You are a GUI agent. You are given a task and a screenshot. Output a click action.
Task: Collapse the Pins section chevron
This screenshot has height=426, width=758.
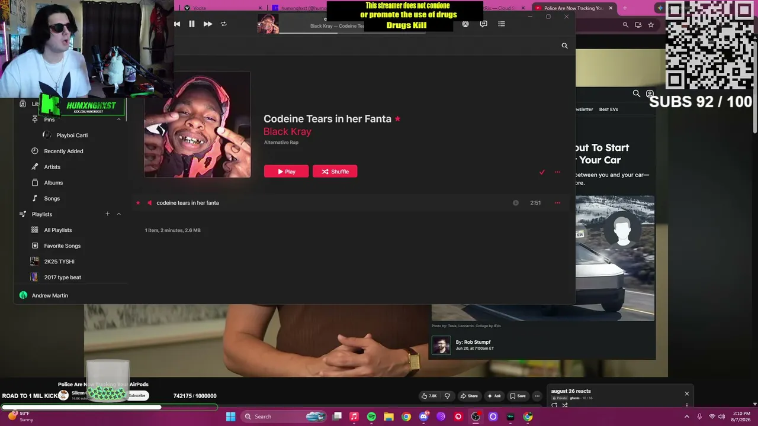click(118, 120)
